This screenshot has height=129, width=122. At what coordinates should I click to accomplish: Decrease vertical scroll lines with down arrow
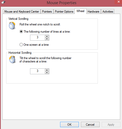[x=47, y=39]
